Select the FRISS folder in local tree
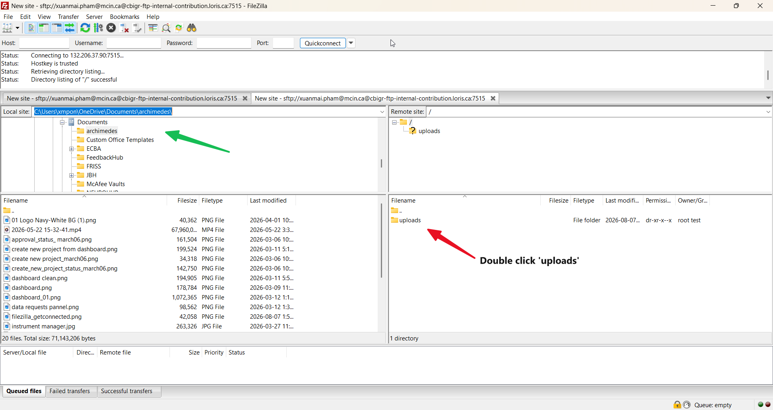This screenshot has width=773, height=410. point(94,166)
